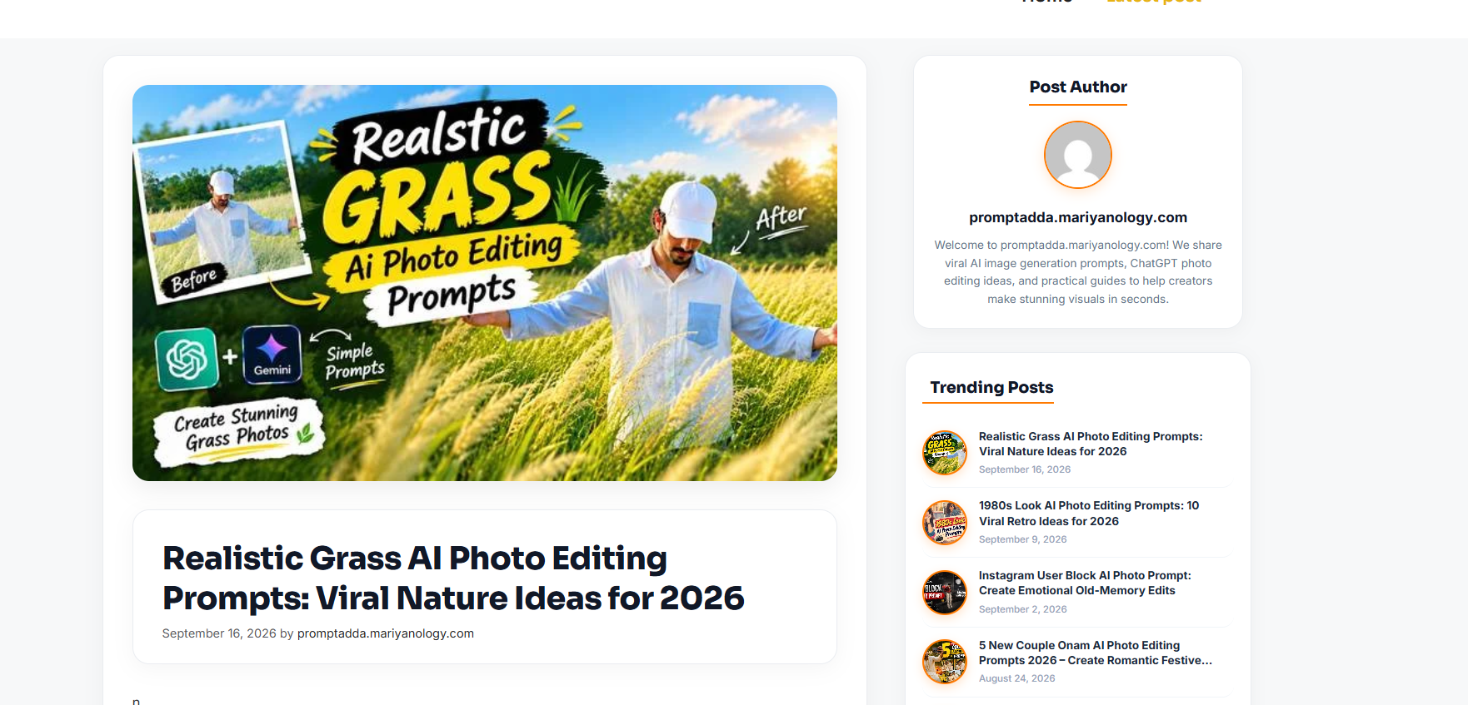Open 1980s Look trending post thumbnail
The image size is (1468, 705).
[x=945, y=523]
